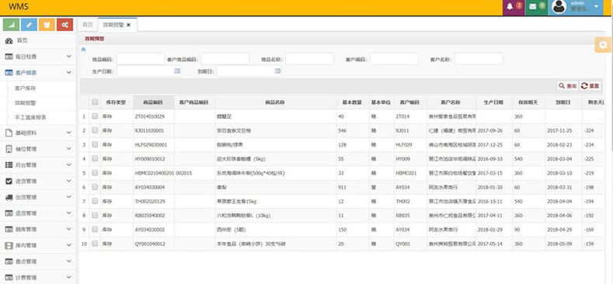The height and width of the screenshot is (284, 613).
Task: Open the bell notifications icon
Action: click(510, 7)
